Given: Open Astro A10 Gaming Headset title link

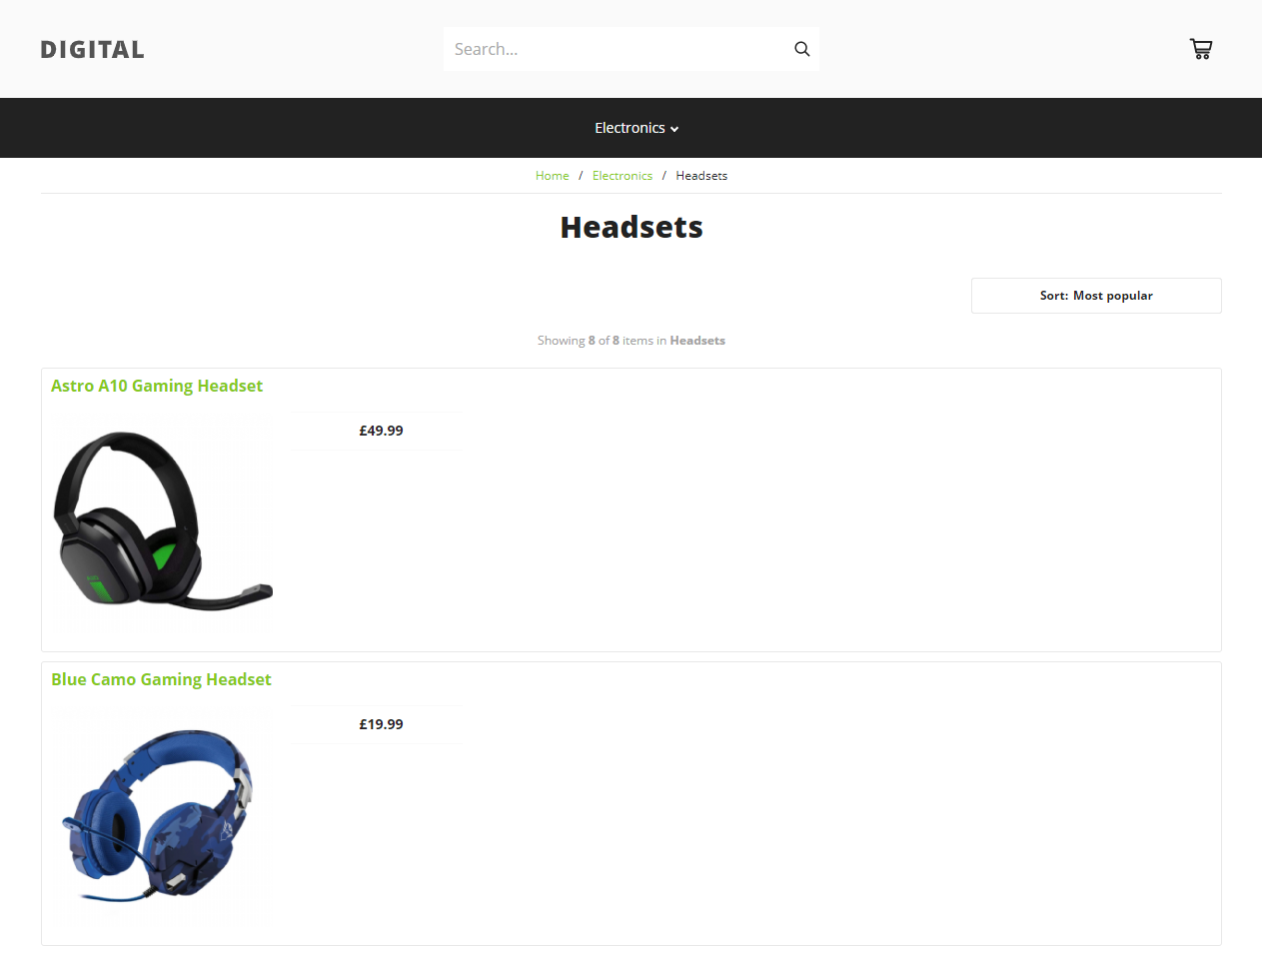Looking at the screenshot, I should 157,386.
